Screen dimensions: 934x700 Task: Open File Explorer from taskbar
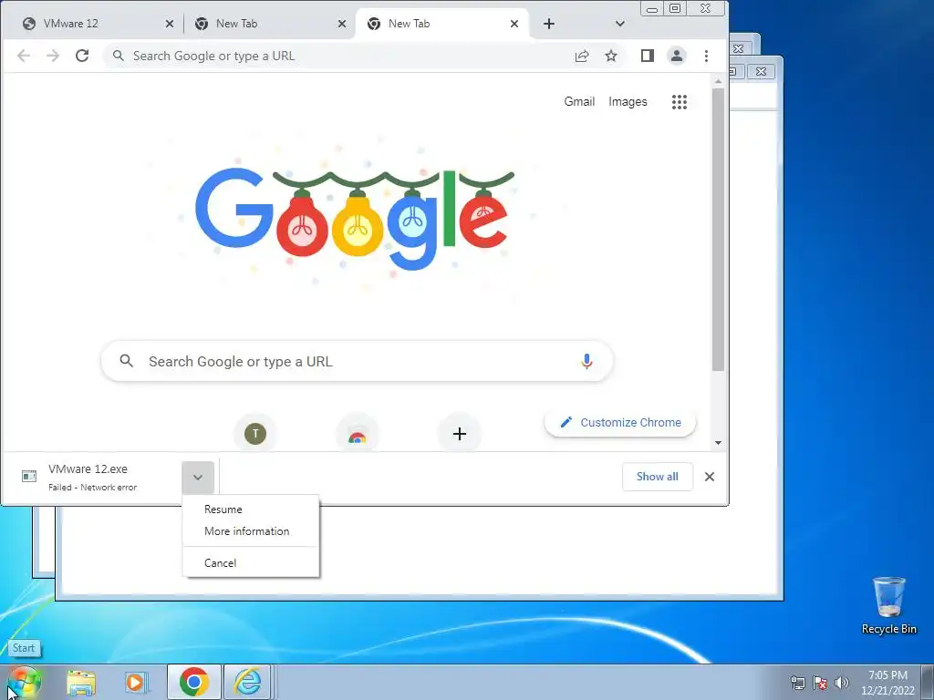[x=81, y=683]
